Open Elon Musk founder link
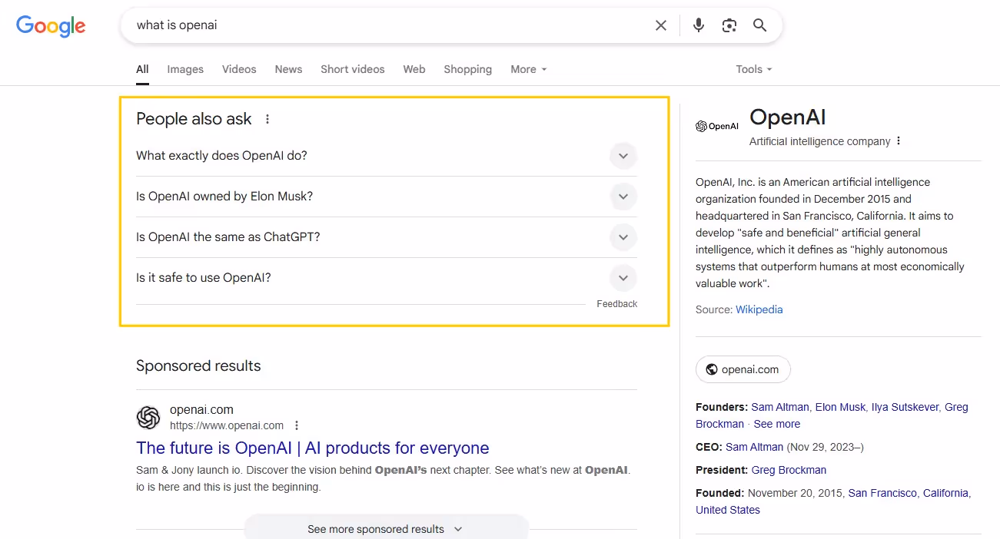Image resolution: width=1000 pixels, height=539 pixels. tap(840, 407)
